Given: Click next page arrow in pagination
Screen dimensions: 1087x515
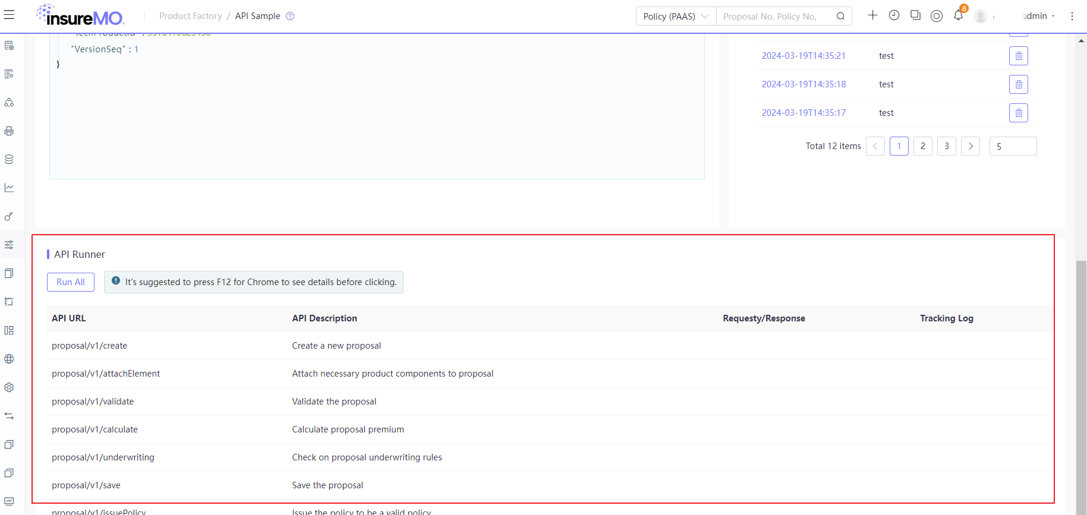Looking at the screenshot, I should [971, 146].
